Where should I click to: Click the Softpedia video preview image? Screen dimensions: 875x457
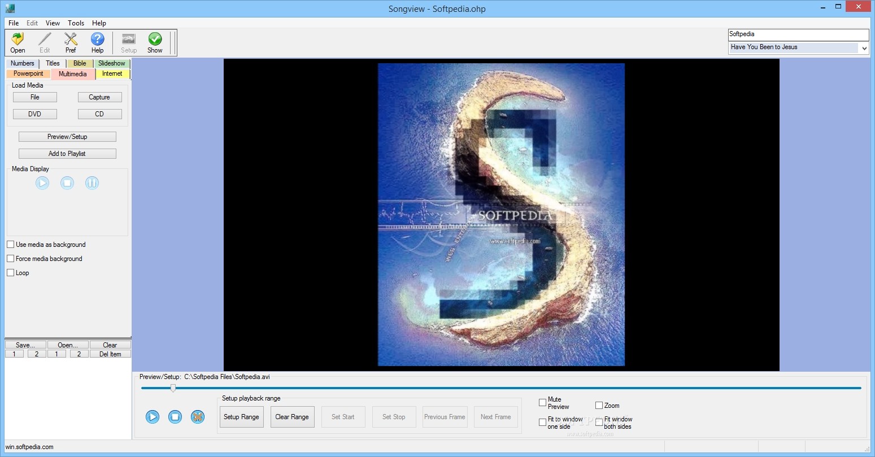(501, 215)
